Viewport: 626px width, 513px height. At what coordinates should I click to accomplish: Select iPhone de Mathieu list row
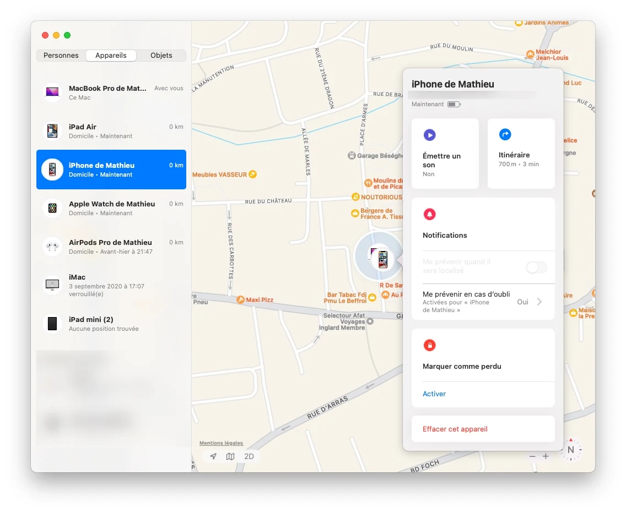(111, 170)
